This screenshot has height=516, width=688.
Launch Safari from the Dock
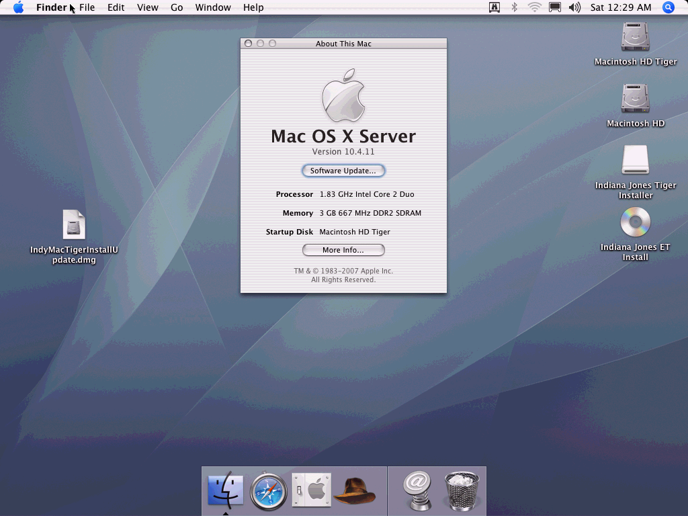(x=269, y=491)
